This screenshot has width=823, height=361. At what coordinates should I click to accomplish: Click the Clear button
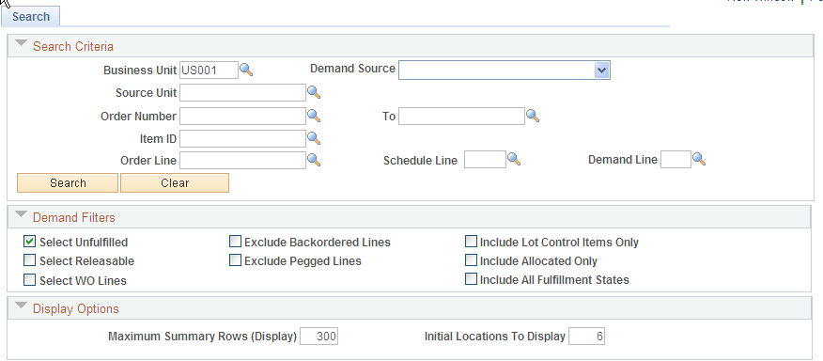pyautogui.click(x=175, y=183)
